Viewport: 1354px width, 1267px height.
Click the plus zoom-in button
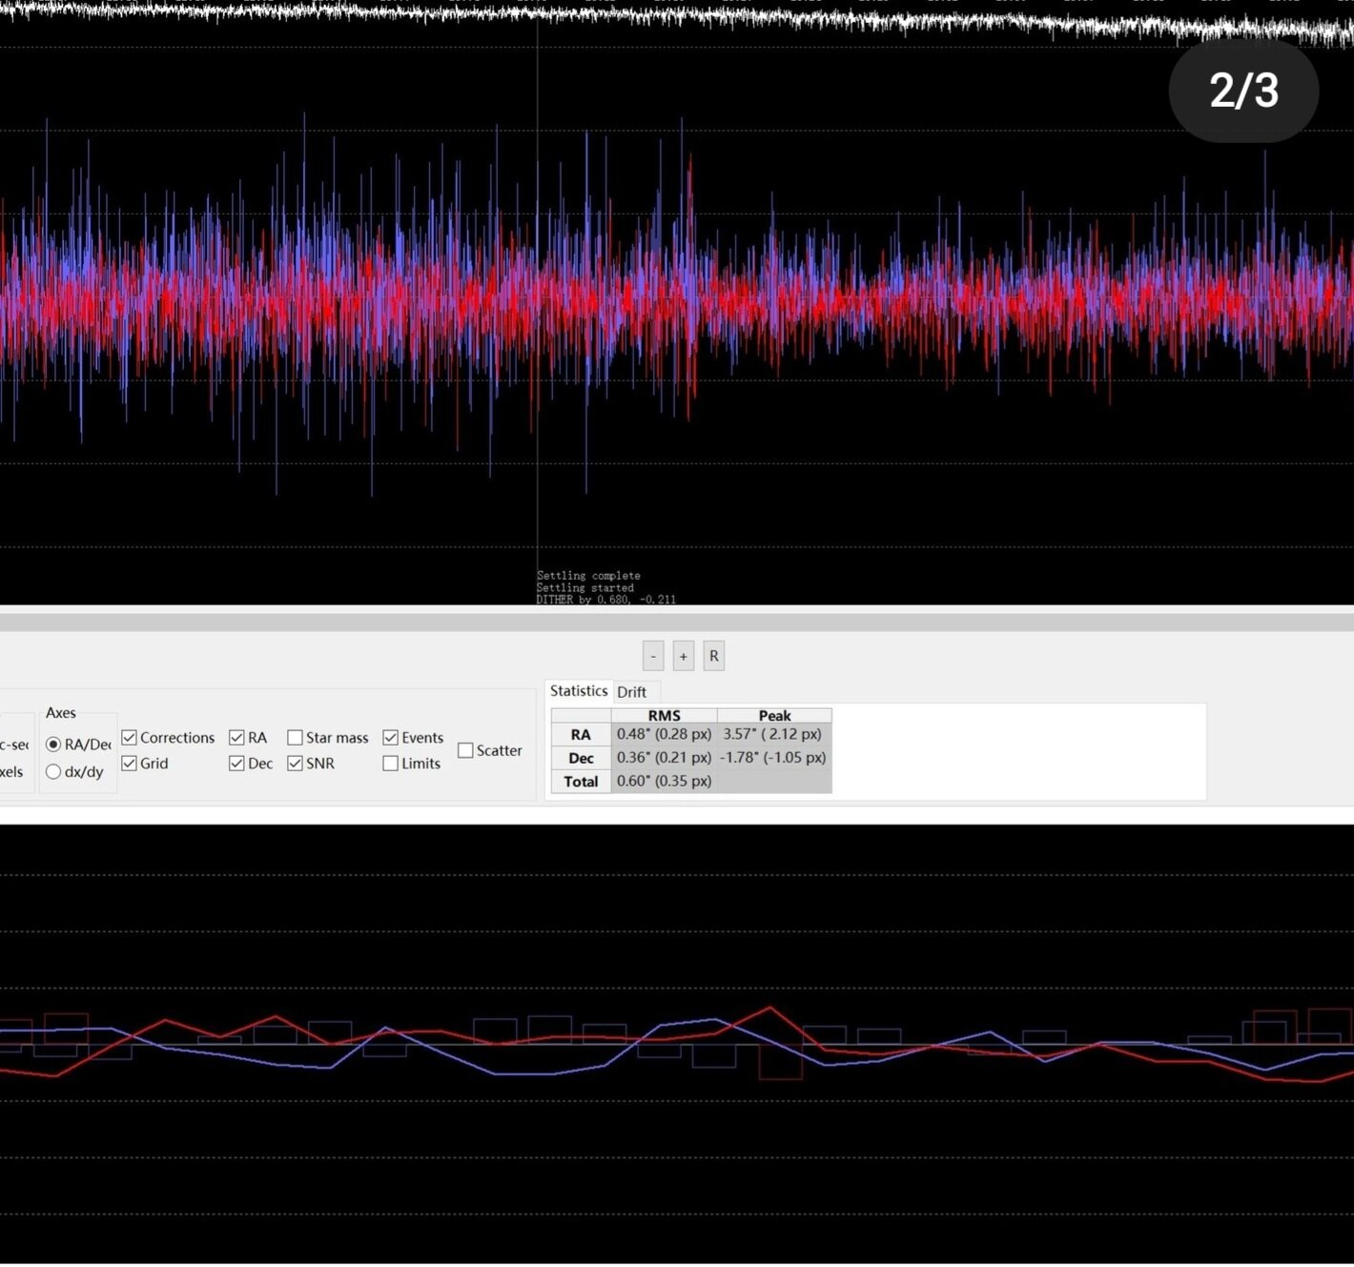683,656
